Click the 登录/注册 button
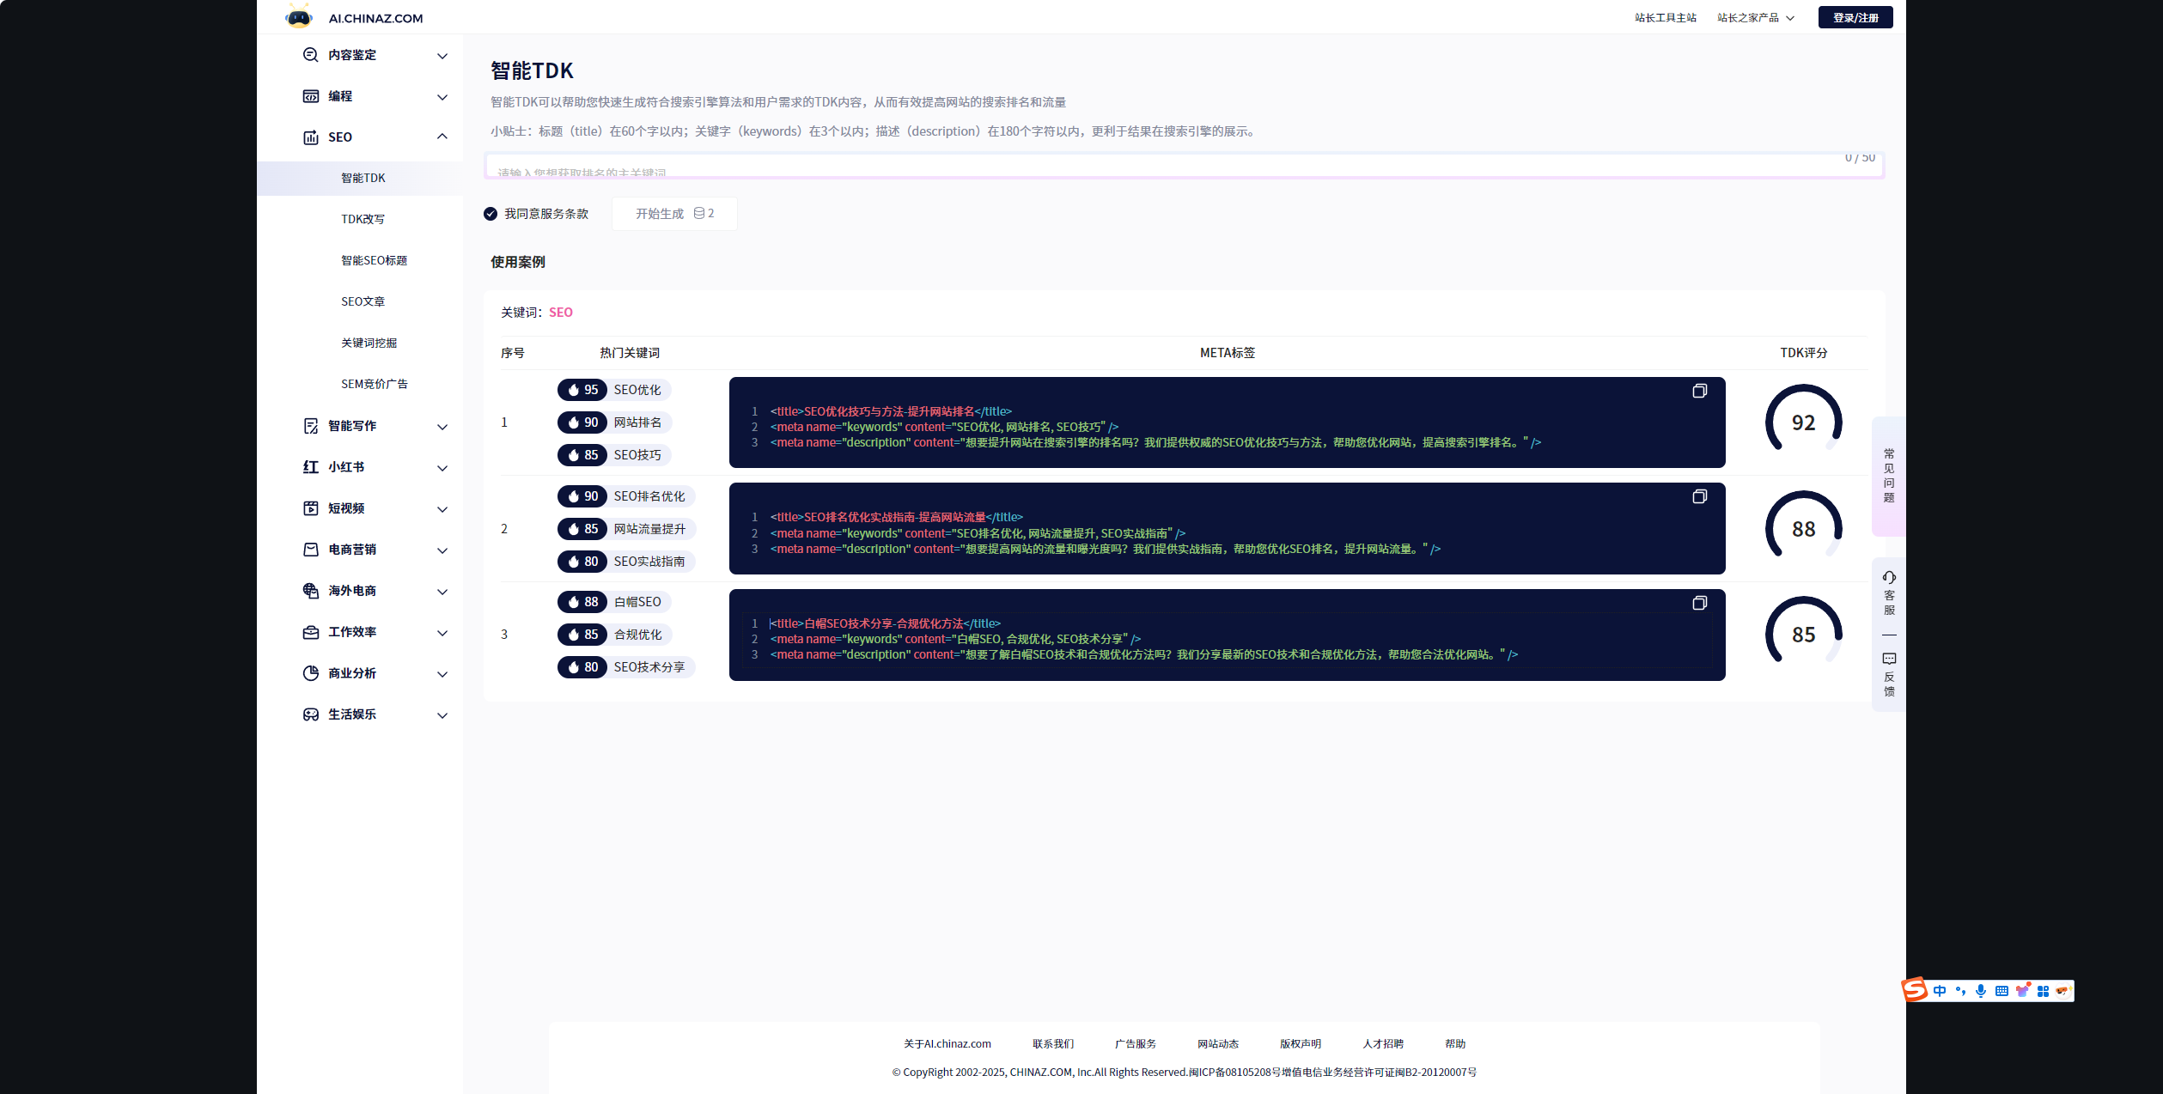Viewport: 2163px width, 1094px height. [1855, 17]
